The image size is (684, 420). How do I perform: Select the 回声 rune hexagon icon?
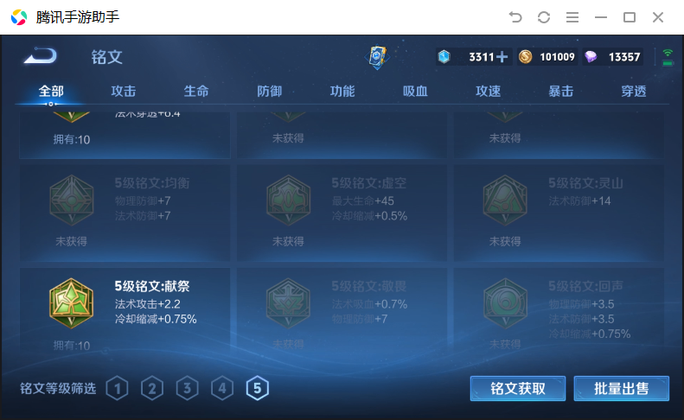[x=505, y=303]
